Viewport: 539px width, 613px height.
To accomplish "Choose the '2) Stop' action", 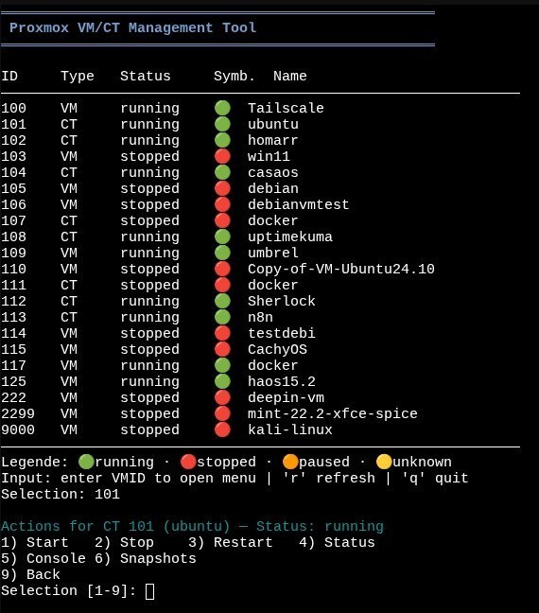I will point(124,542).
